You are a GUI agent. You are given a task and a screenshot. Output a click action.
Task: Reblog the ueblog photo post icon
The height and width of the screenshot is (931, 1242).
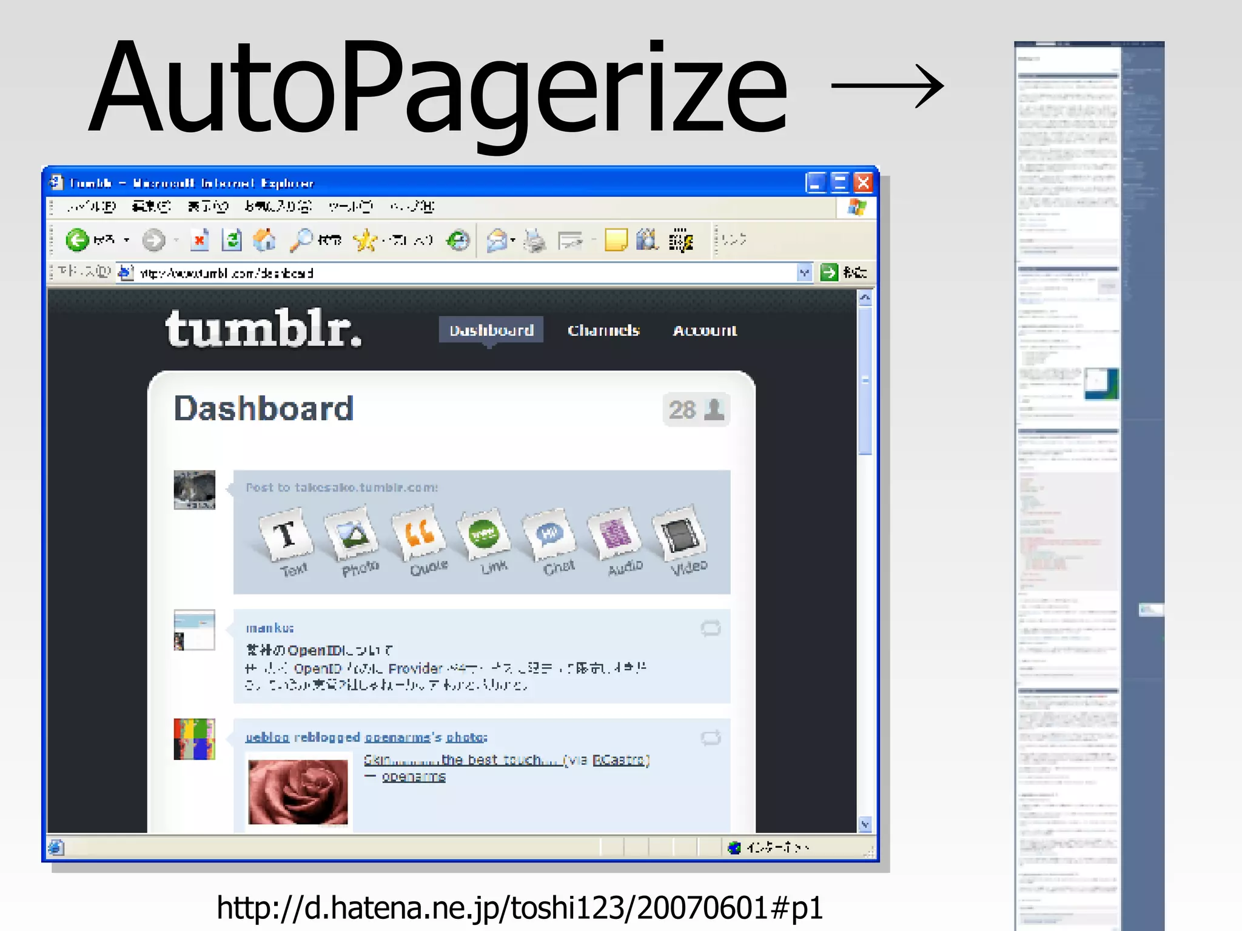tap(711, 738)
